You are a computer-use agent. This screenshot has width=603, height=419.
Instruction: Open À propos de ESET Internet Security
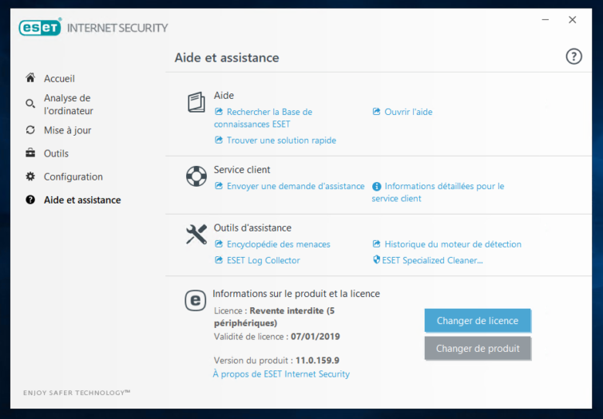281,374
